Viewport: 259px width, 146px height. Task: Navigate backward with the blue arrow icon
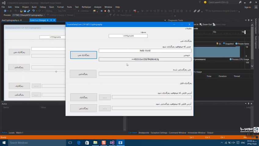coord(5,11)
